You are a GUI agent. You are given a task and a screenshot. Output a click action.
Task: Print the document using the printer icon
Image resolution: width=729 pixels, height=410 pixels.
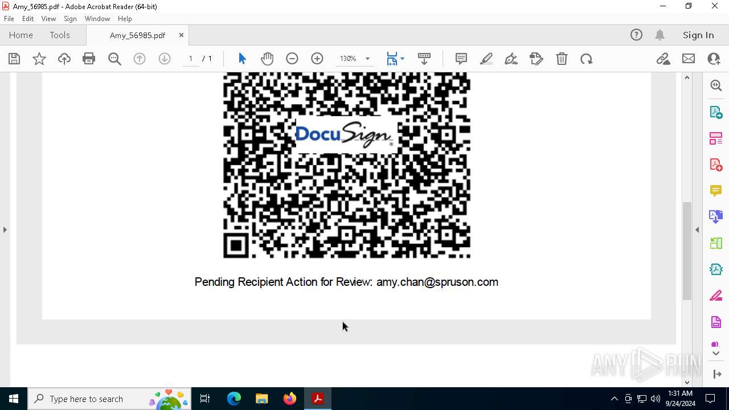click(x=89, y=59)
